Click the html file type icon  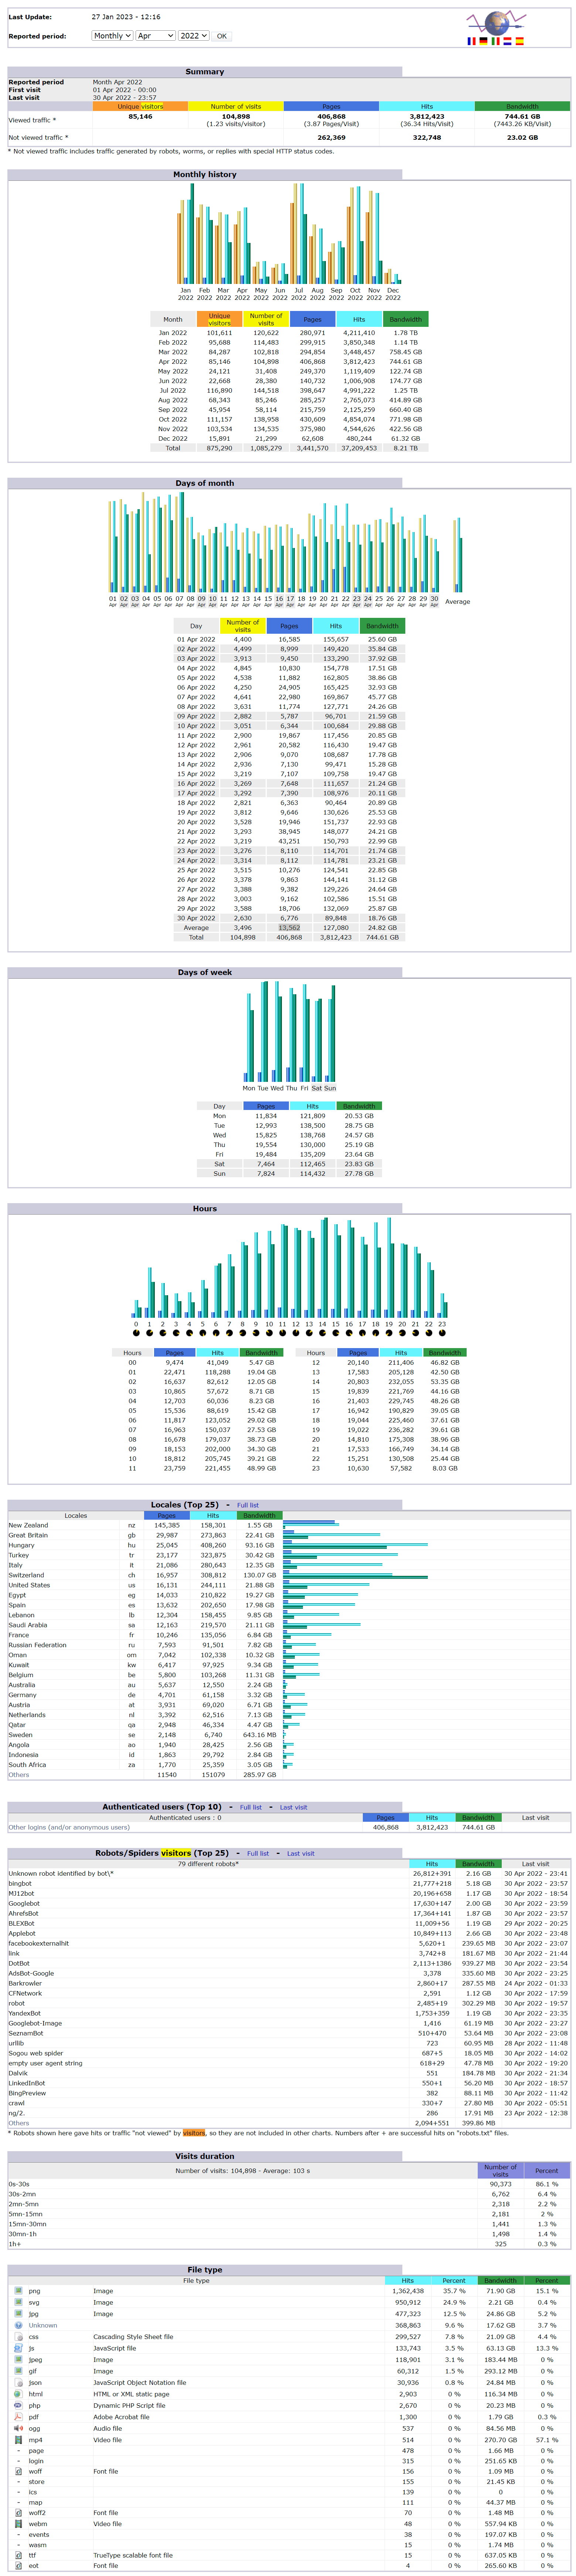point(19,2394)
